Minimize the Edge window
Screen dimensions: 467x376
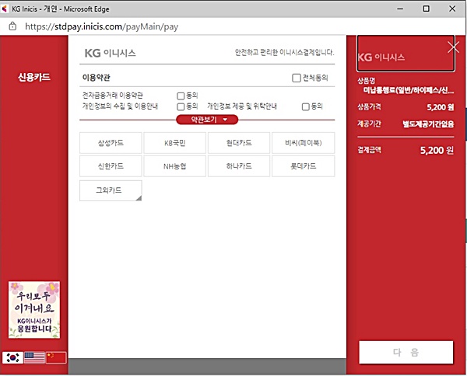[400, 9]
